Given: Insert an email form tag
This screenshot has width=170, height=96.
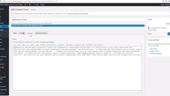Looking at the screenshot, I should (19, 45).
